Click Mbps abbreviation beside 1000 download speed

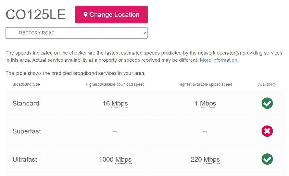pyautogui.click(x=123, y=160)
